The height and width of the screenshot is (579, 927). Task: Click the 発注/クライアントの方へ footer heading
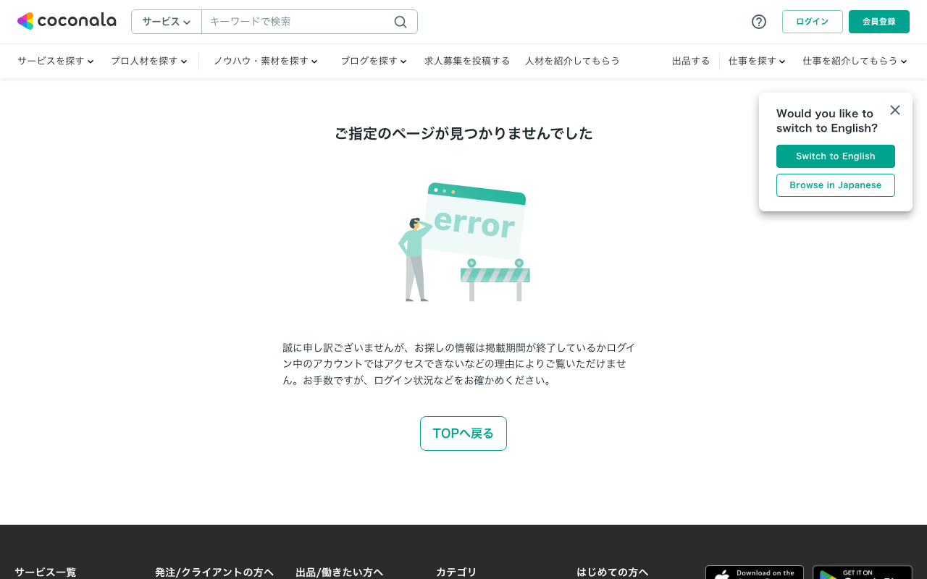click(214, 572)
